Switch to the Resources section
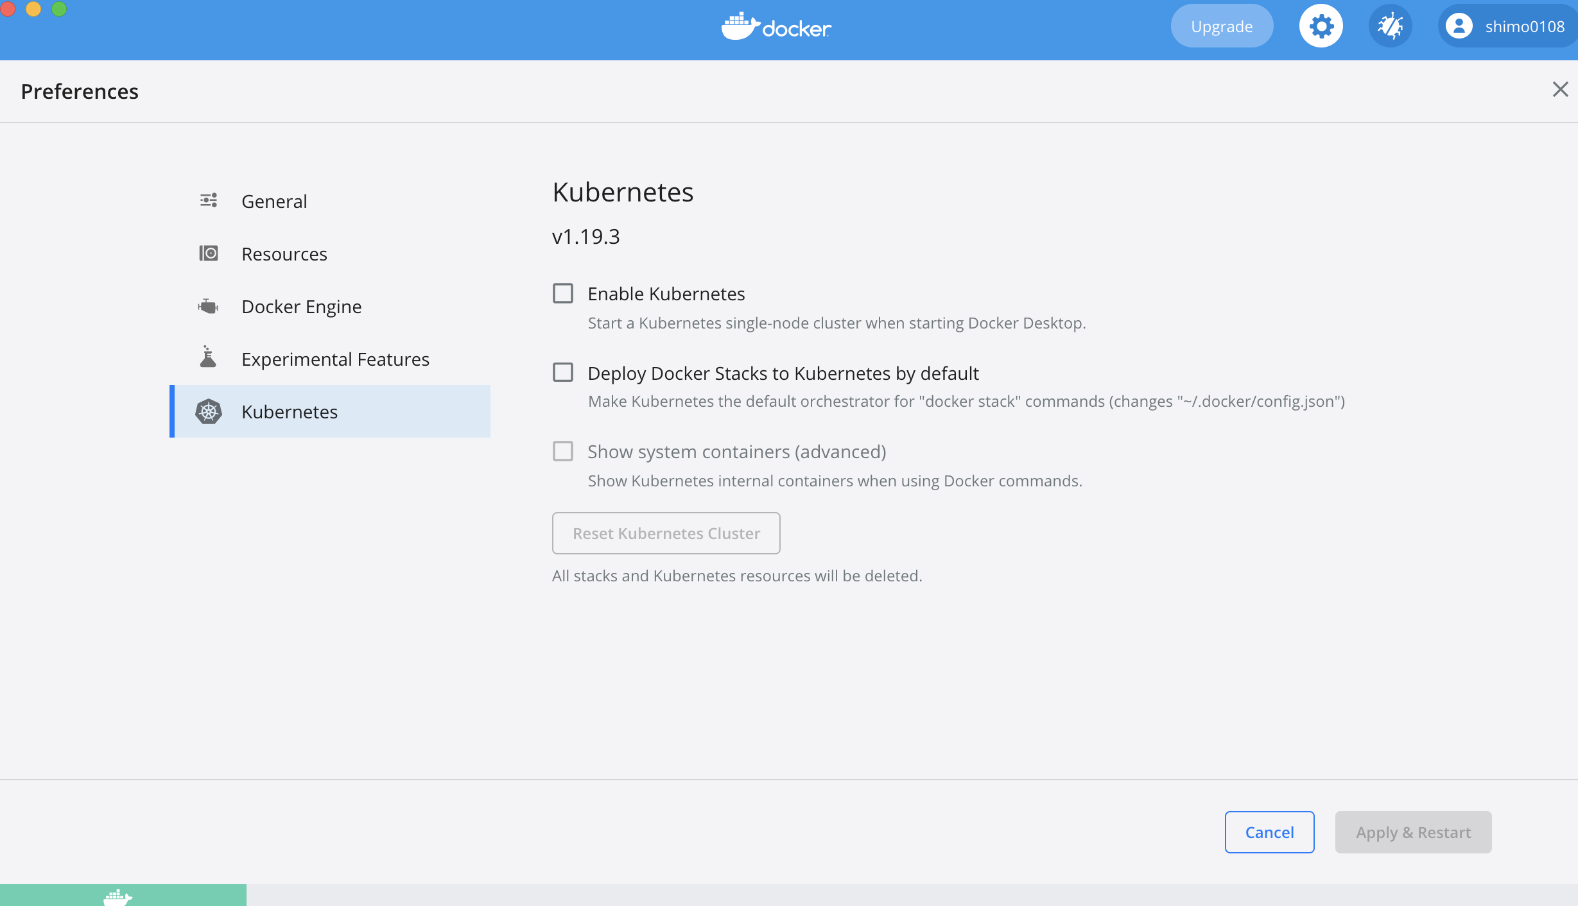This screenshot has width=1578, height=906. click(284, 254)
